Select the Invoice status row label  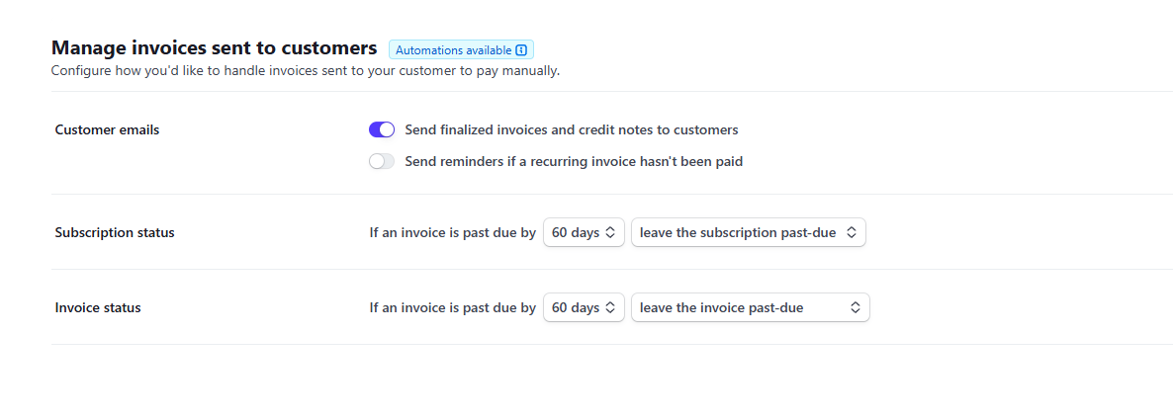pos(98,308)
